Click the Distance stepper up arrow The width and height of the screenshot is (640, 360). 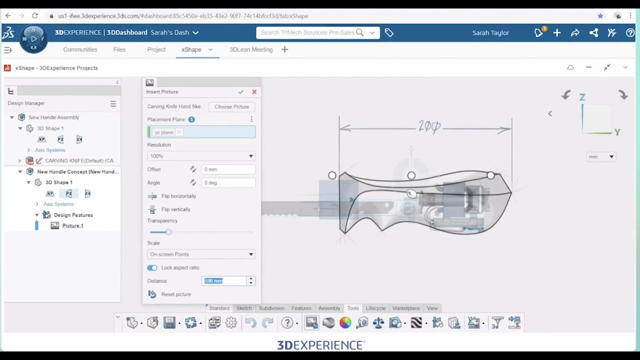click(251, 278)
